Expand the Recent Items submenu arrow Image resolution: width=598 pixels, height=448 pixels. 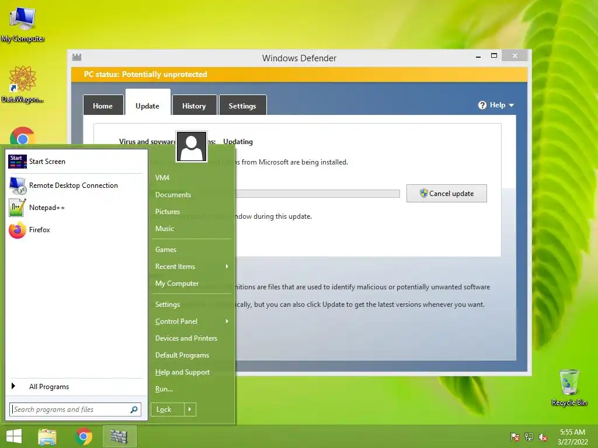[x=227, y=266]
